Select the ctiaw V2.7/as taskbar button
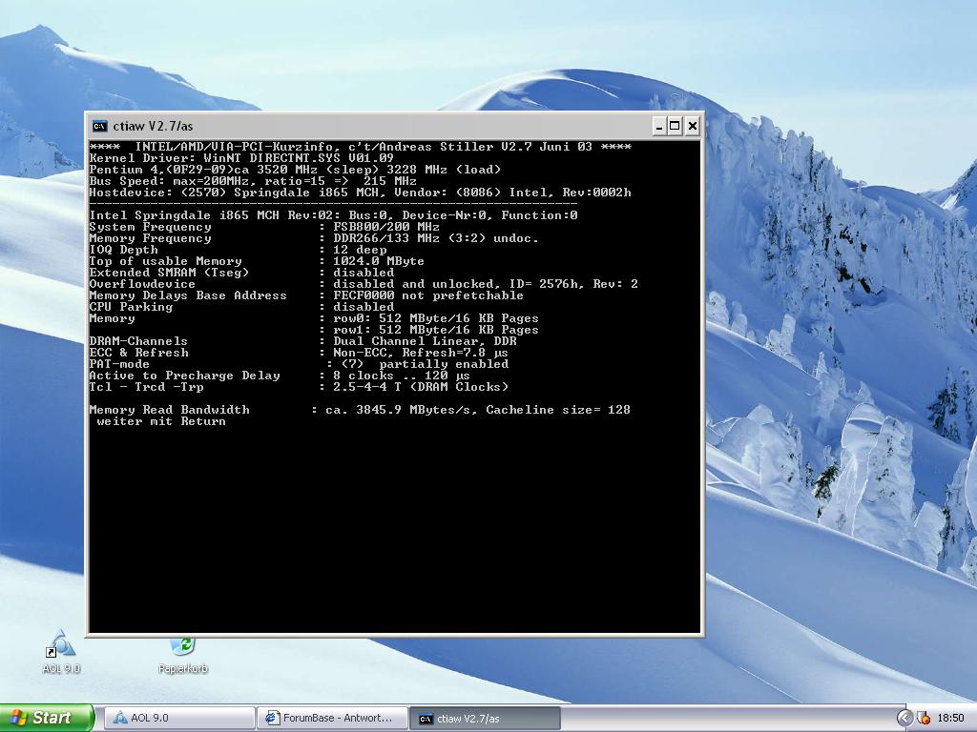The width and height of the screenshot is (977, 732). pos(485,719)
